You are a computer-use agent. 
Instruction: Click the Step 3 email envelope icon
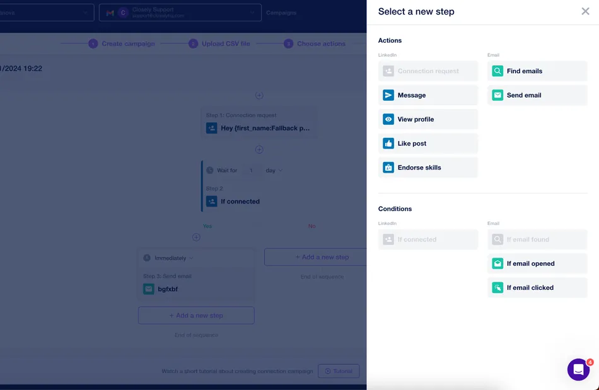(x=149, y=289)
